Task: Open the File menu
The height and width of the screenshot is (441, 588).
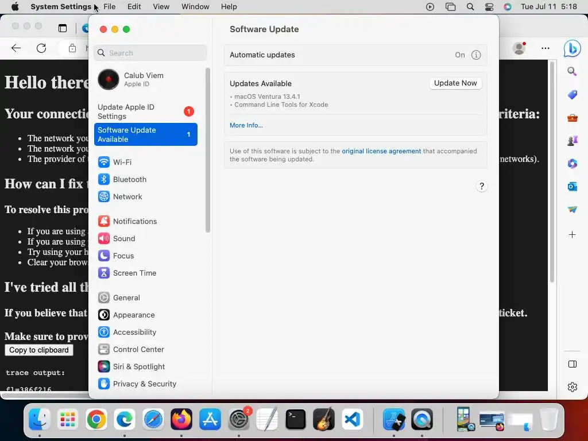Action: 110,7
